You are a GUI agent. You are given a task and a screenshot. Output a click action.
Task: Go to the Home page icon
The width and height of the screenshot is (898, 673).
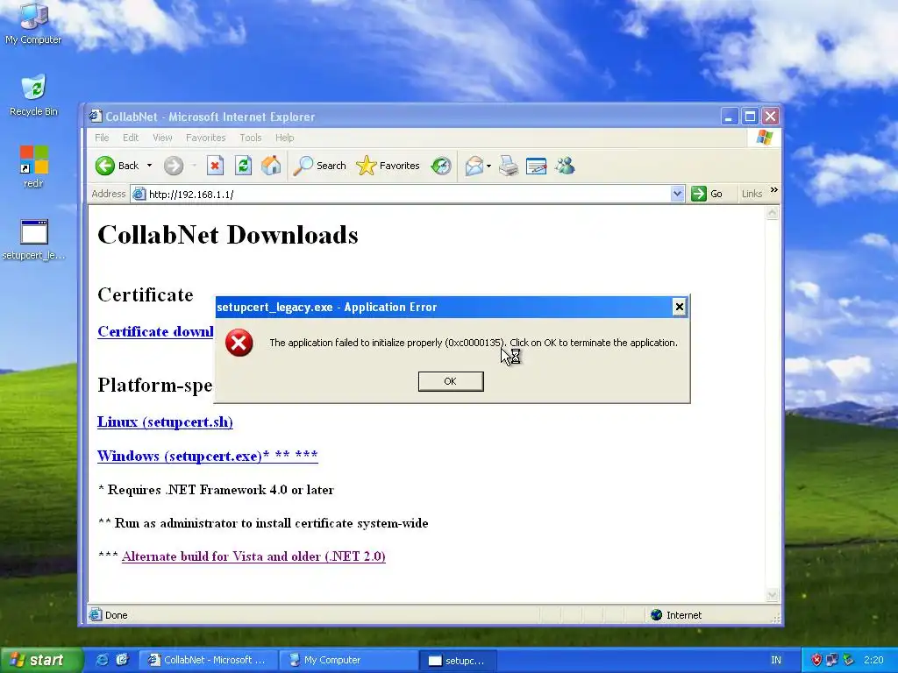[271, 166]
